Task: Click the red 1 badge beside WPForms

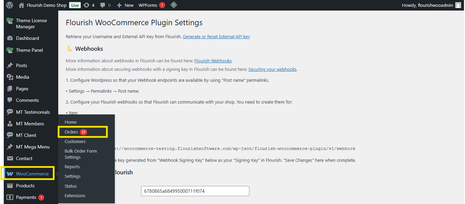Action: point(162,5)
